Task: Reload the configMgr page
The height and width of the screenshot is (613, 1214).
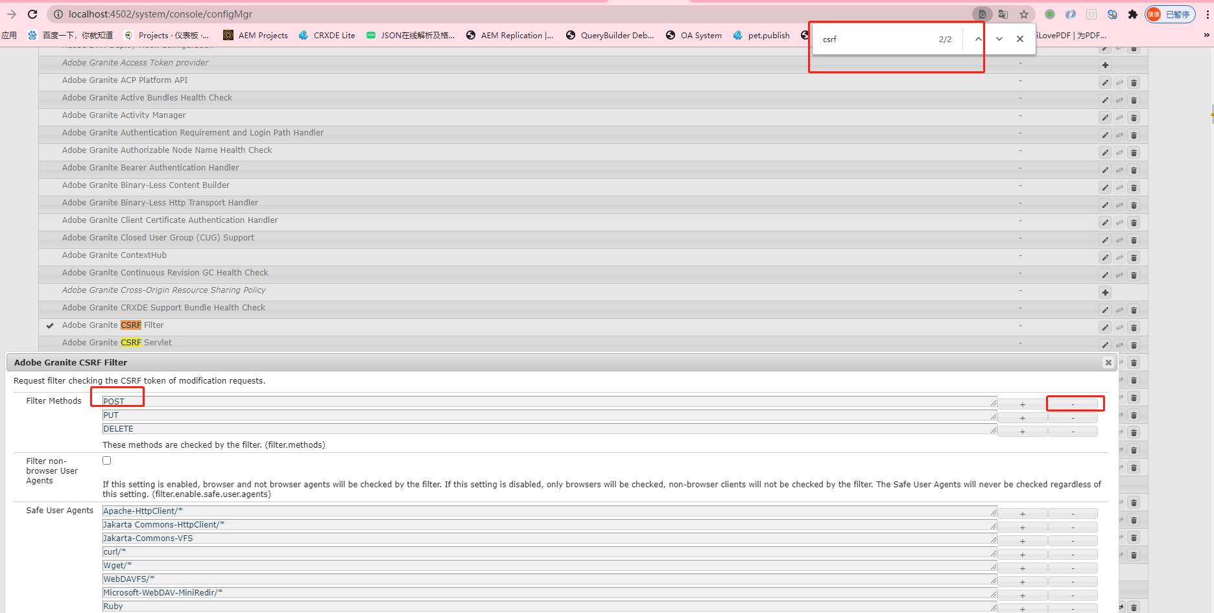Action: [x=32, y=14]
